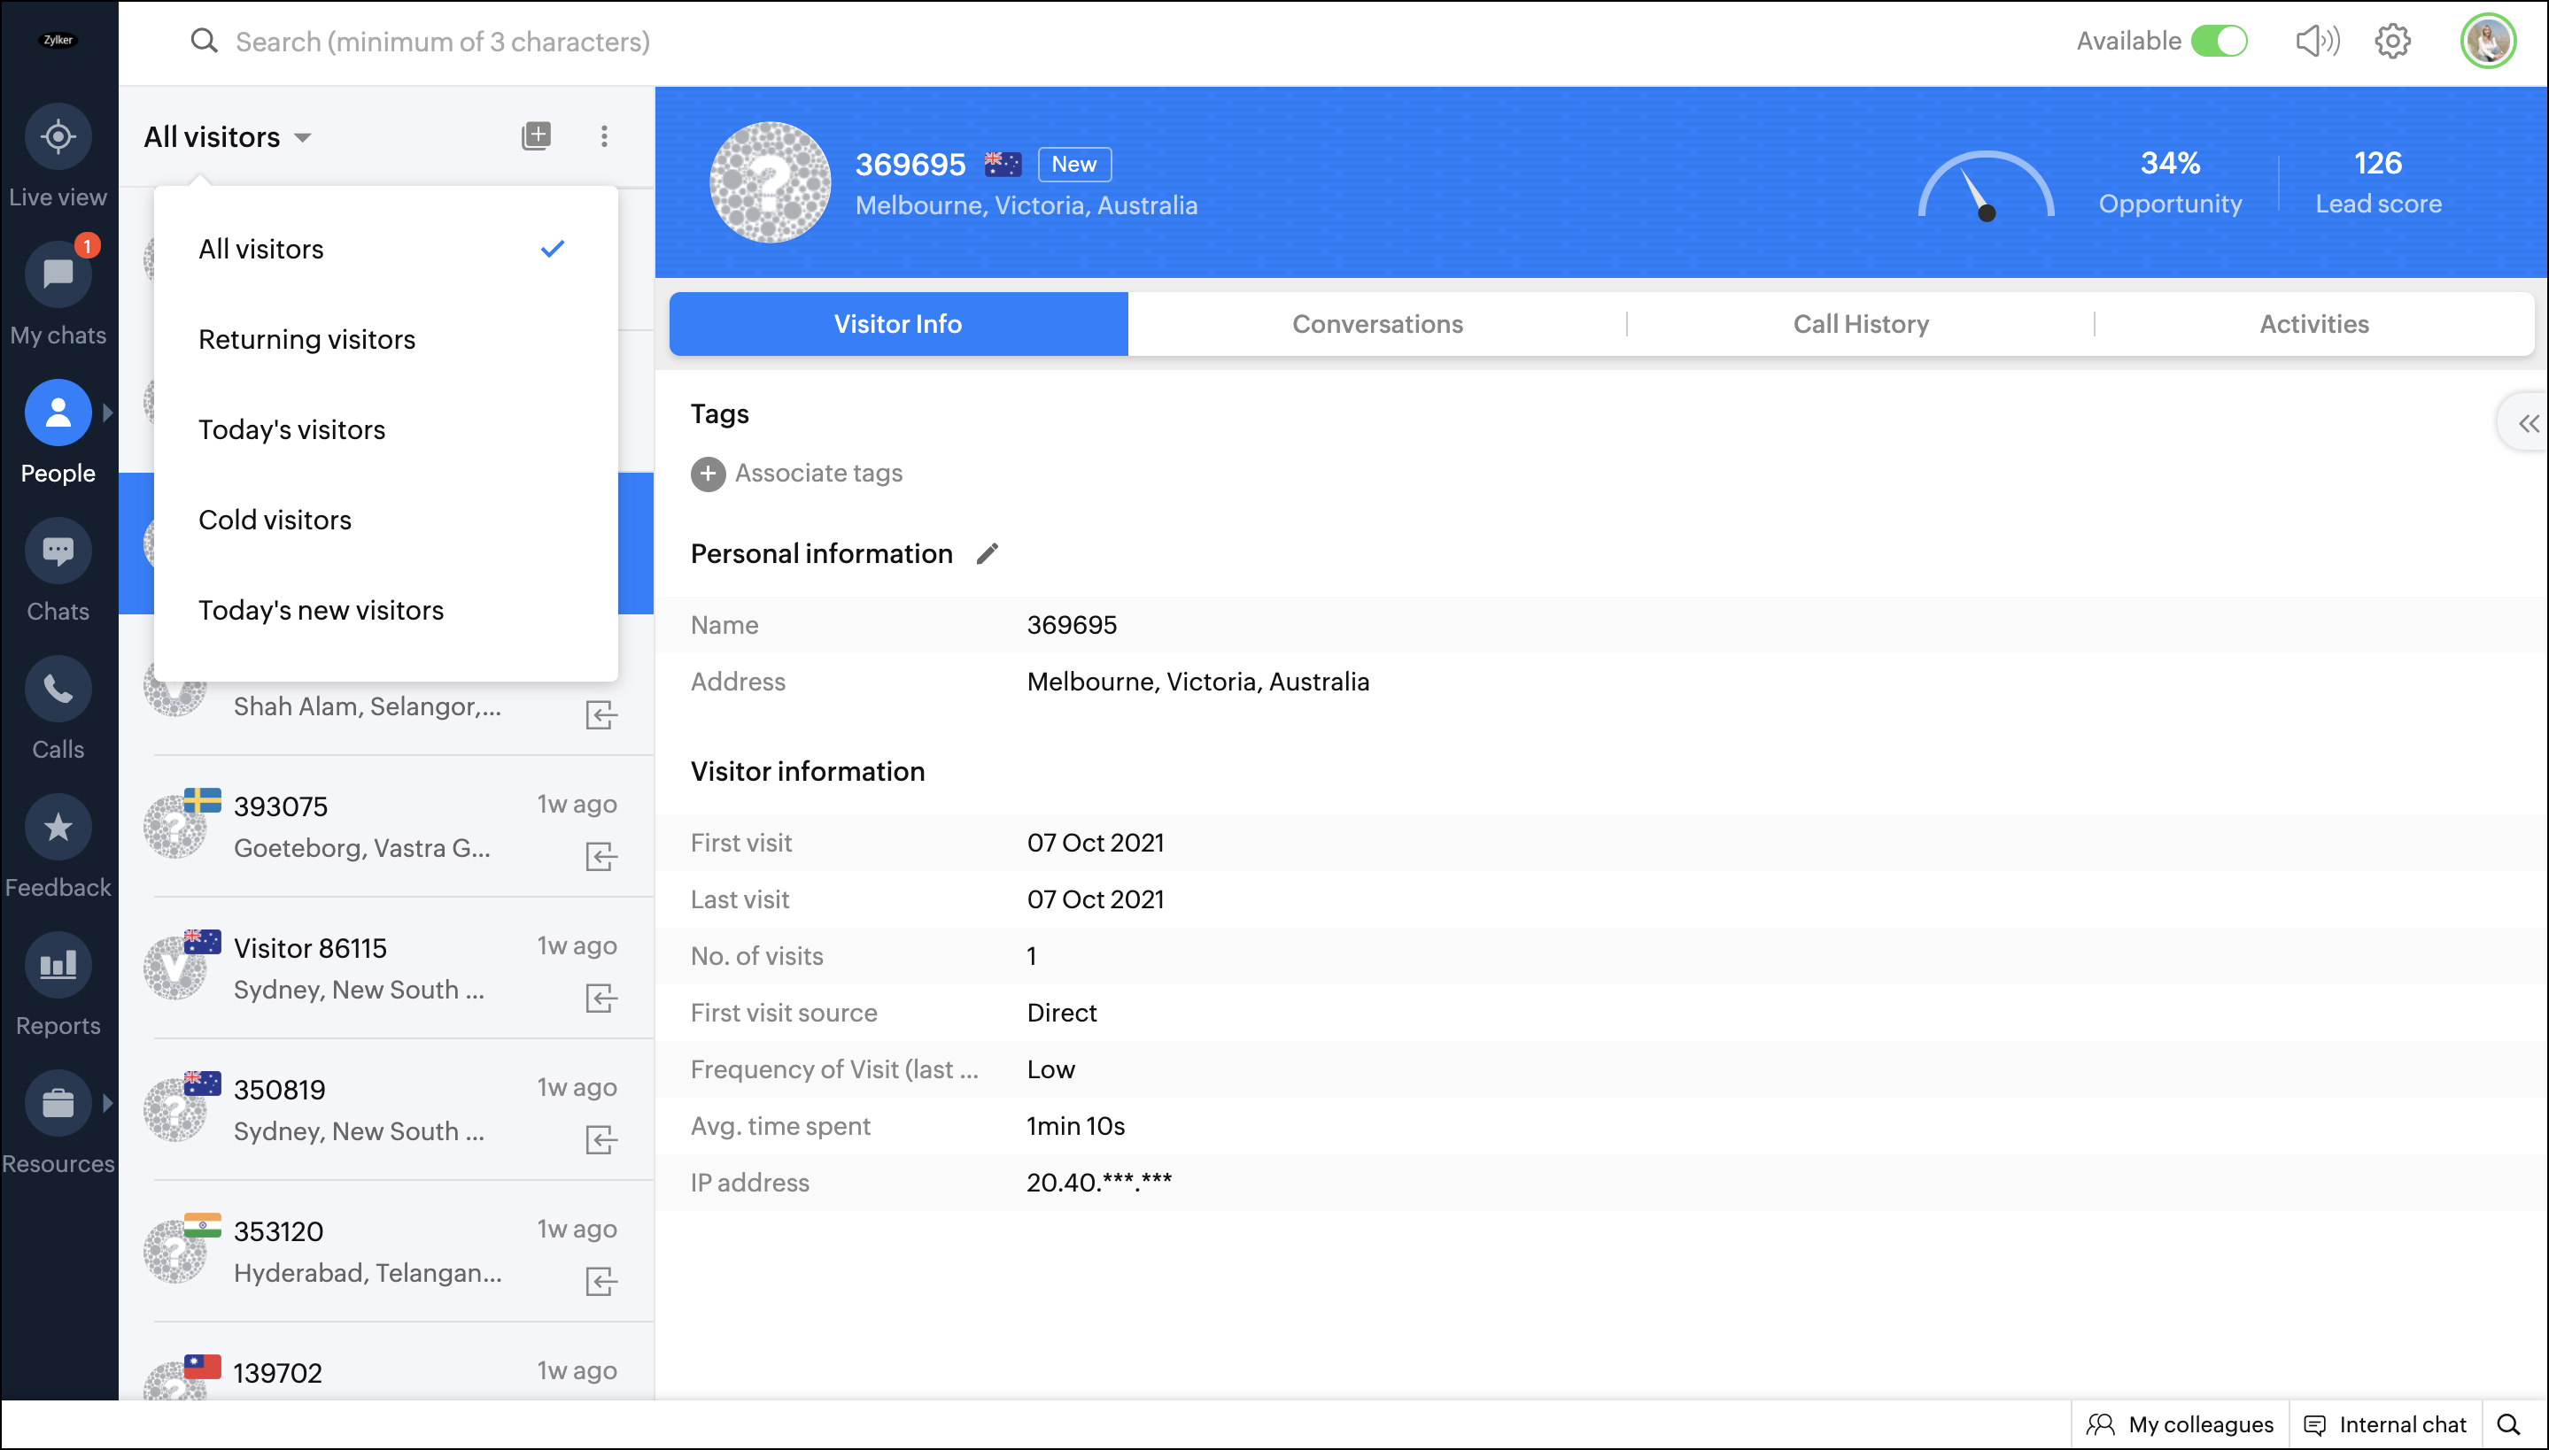Collapse the All visitors dropdown arrow
Image resolution: width=2549 pixels, height=1450 pixels.
(x=303, y=137)
